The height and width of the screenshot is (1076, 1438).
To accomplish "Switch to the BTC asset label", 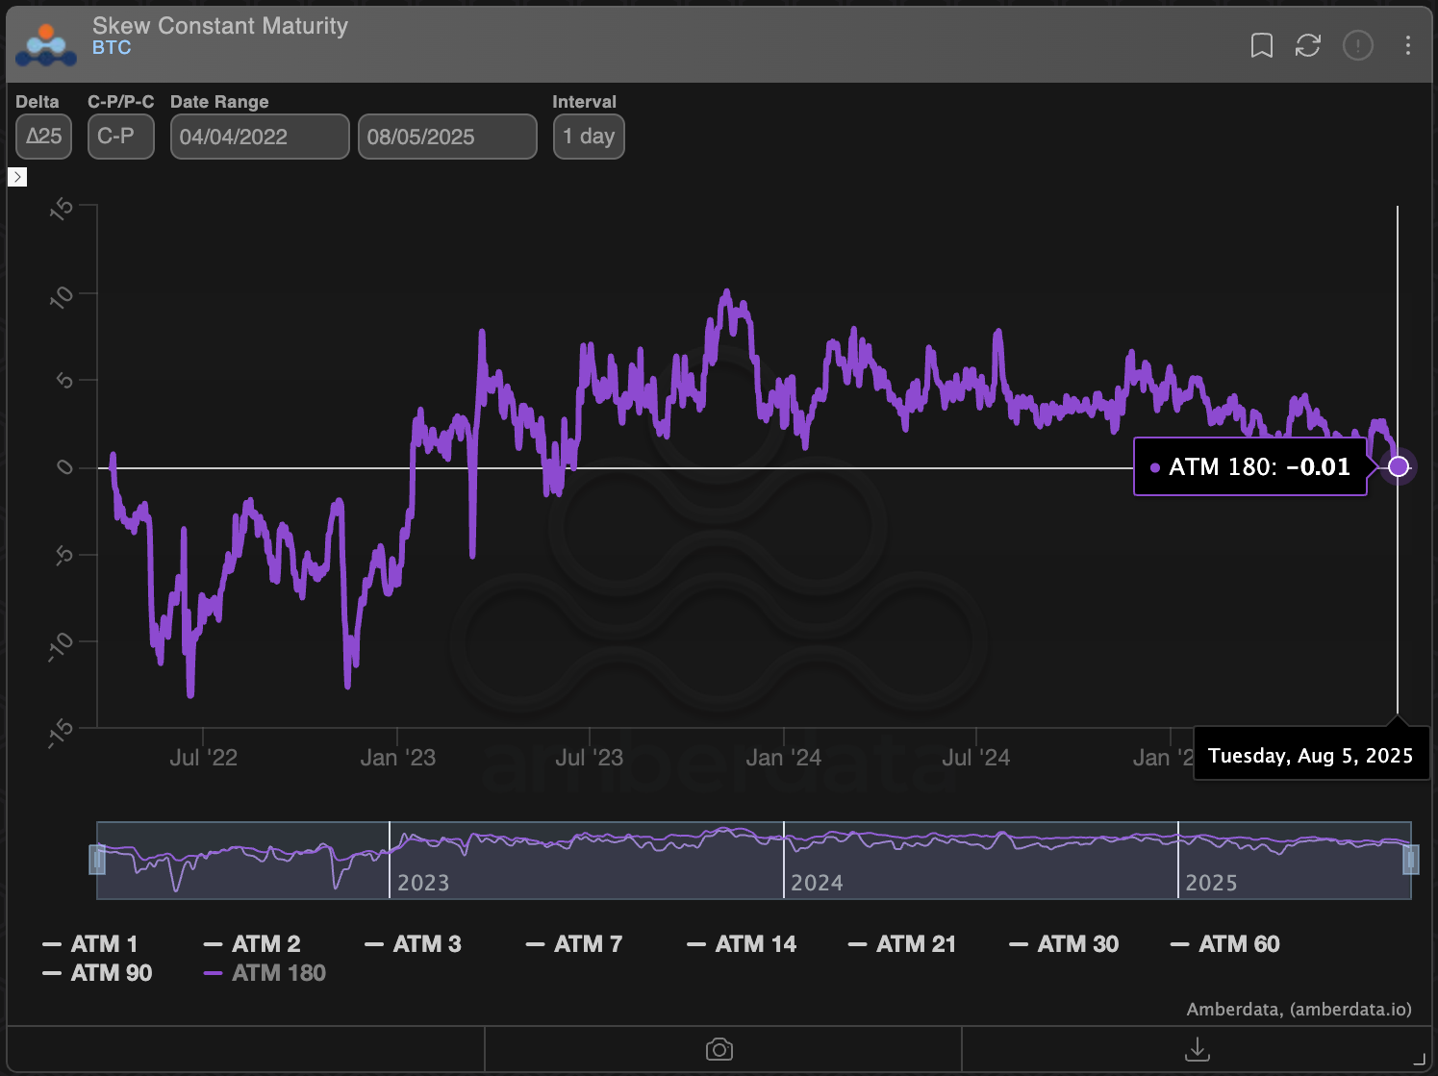I will [111, 47].
